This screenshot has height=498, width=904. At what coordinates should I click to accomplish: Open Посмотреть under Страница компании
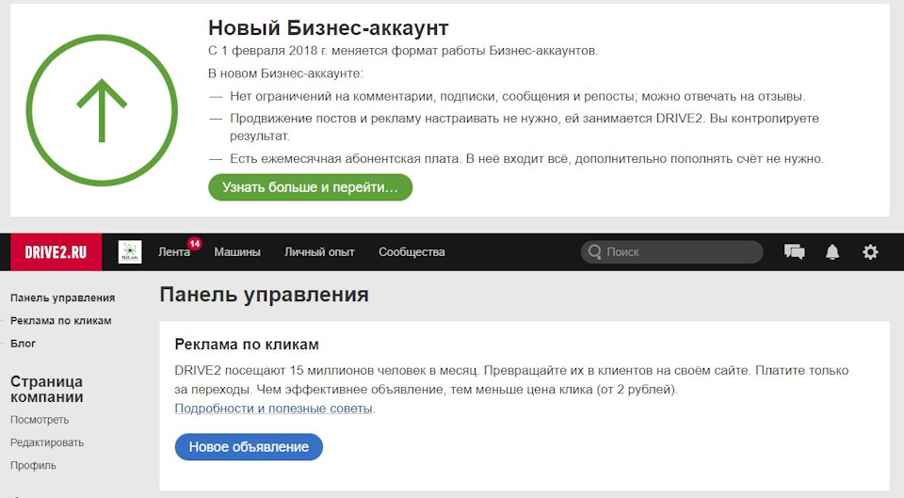(x=40, y=420)
